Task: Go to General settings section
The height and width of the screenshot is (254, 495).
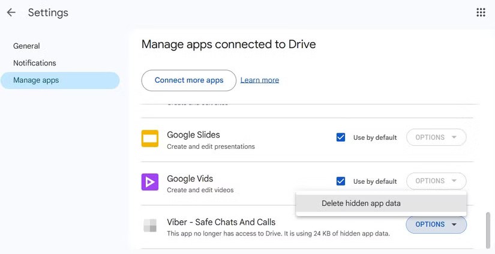Action: 26,46
